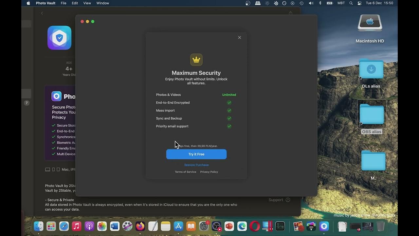
Task: Open the Privacy Policy link
Action: pos(209,172)
